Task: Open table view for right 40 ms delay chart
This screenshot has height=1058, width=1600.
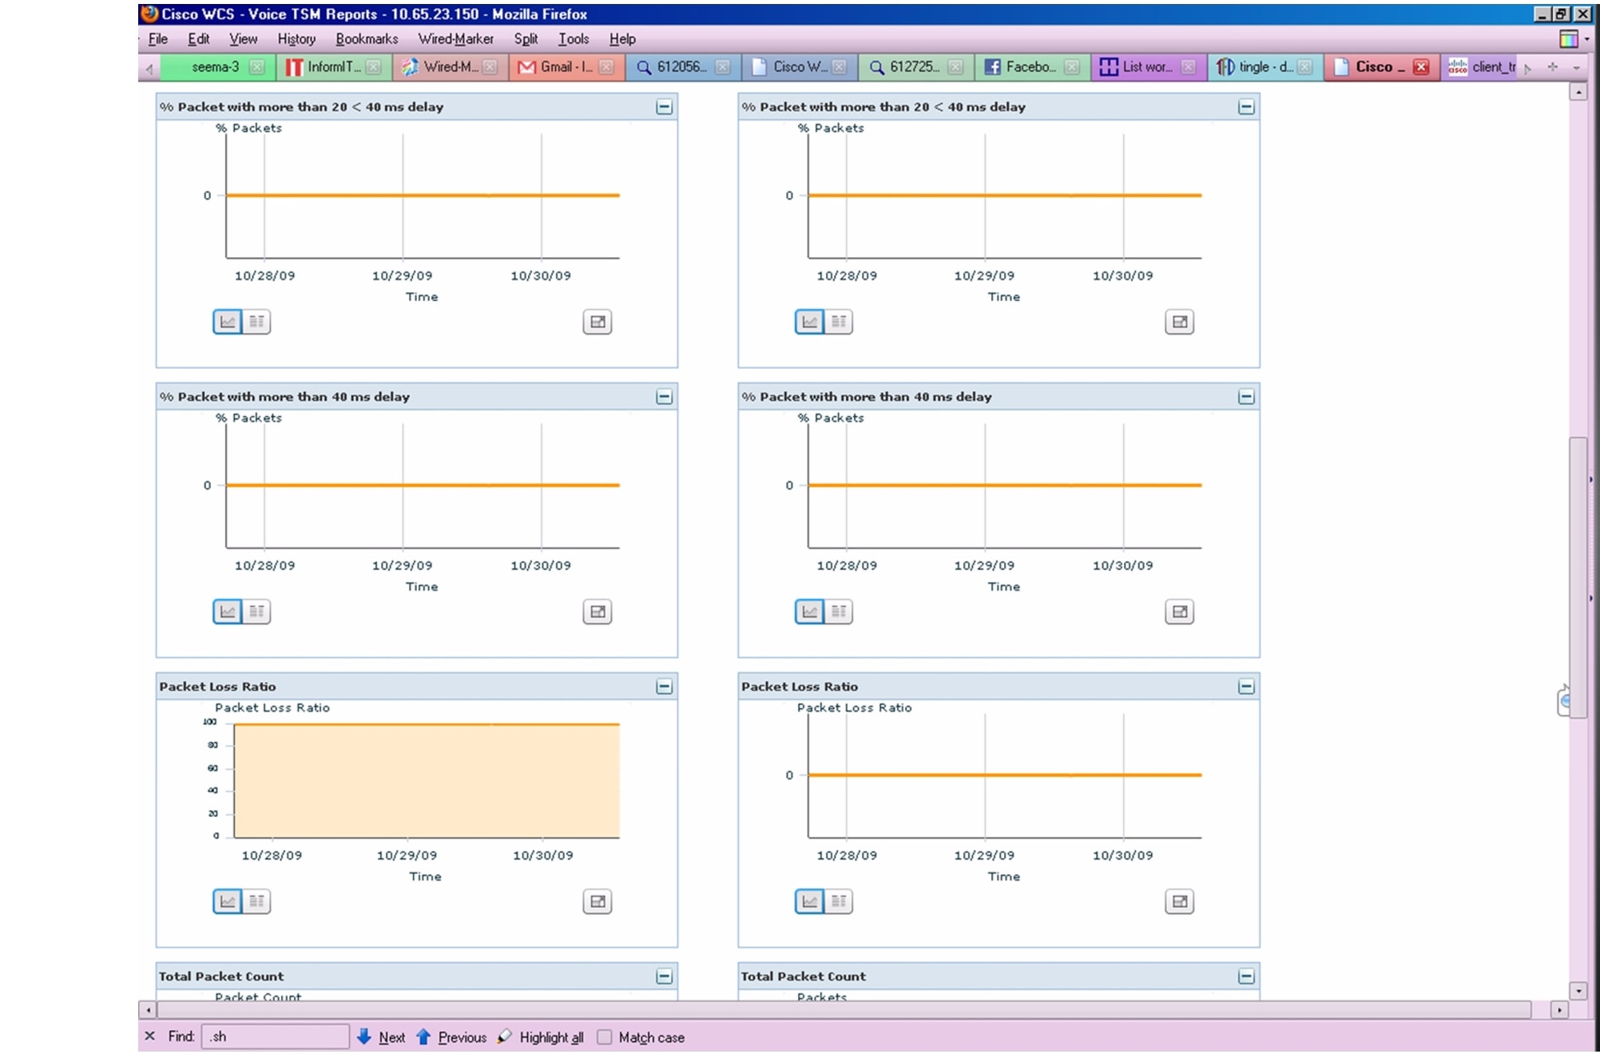Action: [839, 612]
